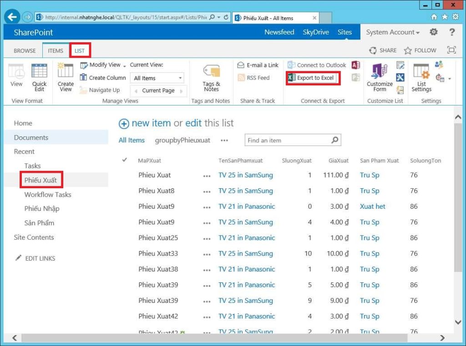Open the browser home icon
The height and width of the screenshot is (346, 466).
(434, 17)
